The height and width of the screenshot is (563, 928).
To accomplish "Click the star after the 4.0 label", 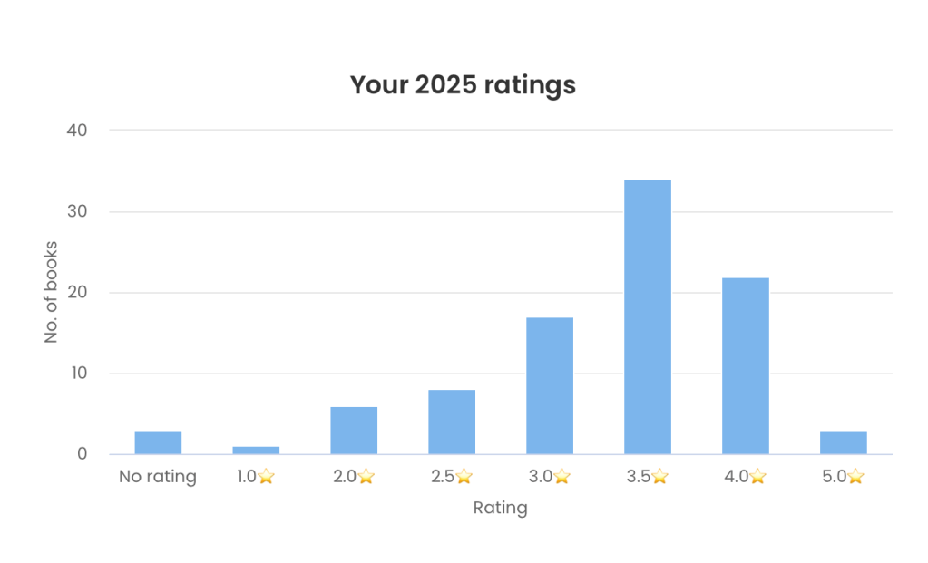I will click(x=757, y=477).
